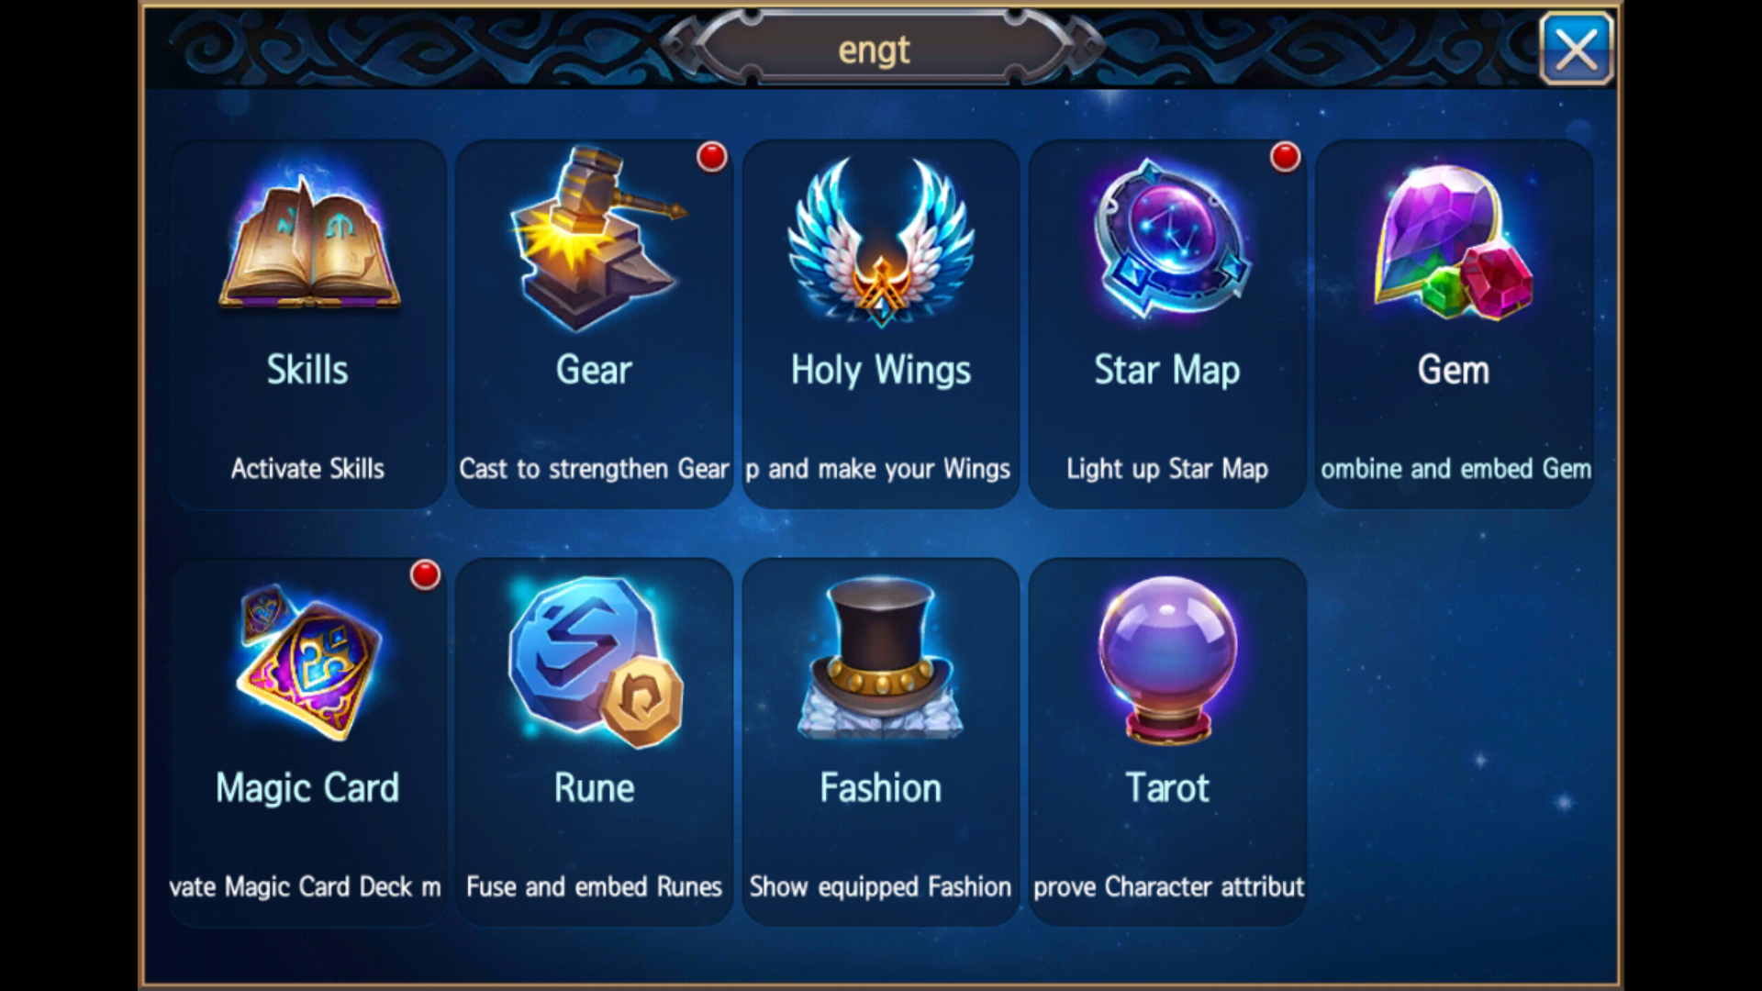Select the Magic Card deck icon

coord(309,661)
